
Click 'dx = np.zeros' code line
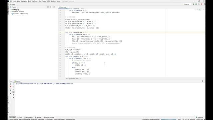[81, 21]
